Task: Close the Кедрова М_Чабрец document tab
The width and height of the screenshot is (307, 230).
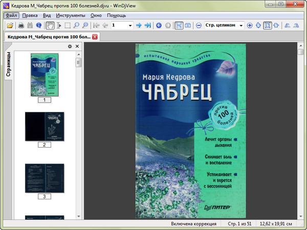Action: (x=95, y=37)
